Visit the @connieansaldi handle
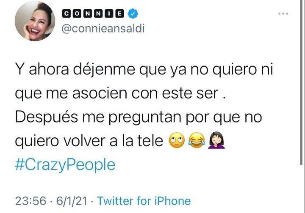 point(103,29)
